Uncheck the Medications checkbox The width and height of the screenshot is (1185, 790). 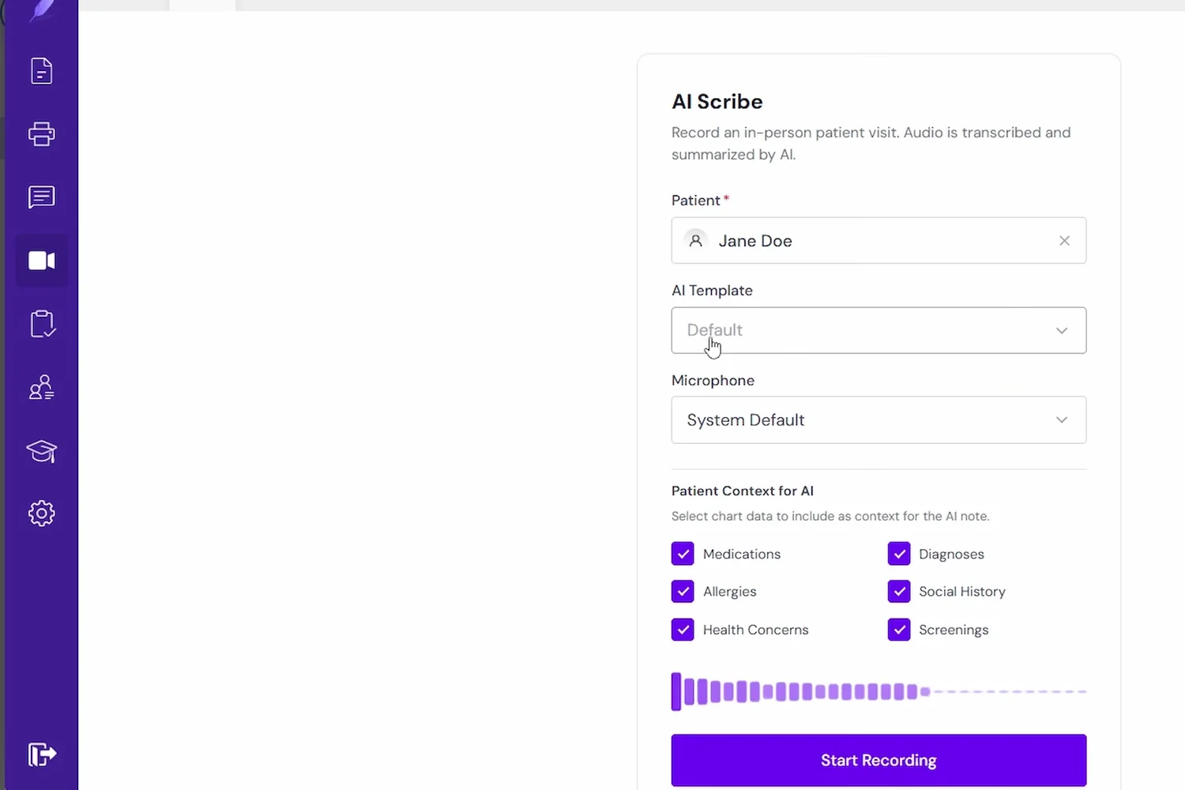coord(683,554)
